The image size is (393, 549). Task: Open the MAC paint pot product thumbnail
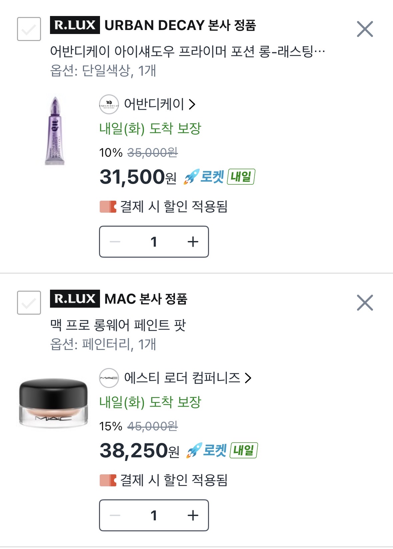[53, 403]
